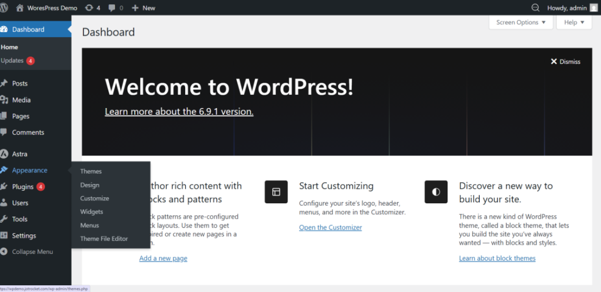This screenshot has width=601, height=292.
Task: Click the Astra logo icon
Action: pos(4,154)
